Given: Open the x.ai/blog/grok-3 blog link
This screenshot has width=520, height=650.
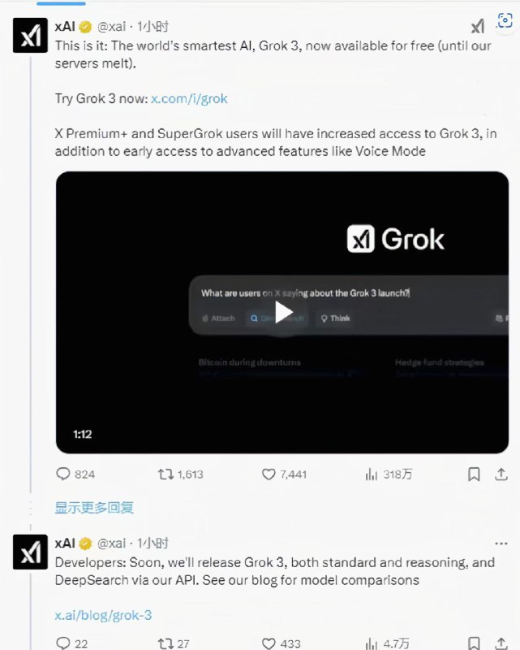Looking at the screenshot, I should [x=105, y=615].
